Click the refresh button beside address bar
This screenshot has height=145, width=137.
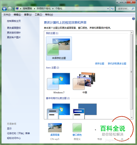112,9
